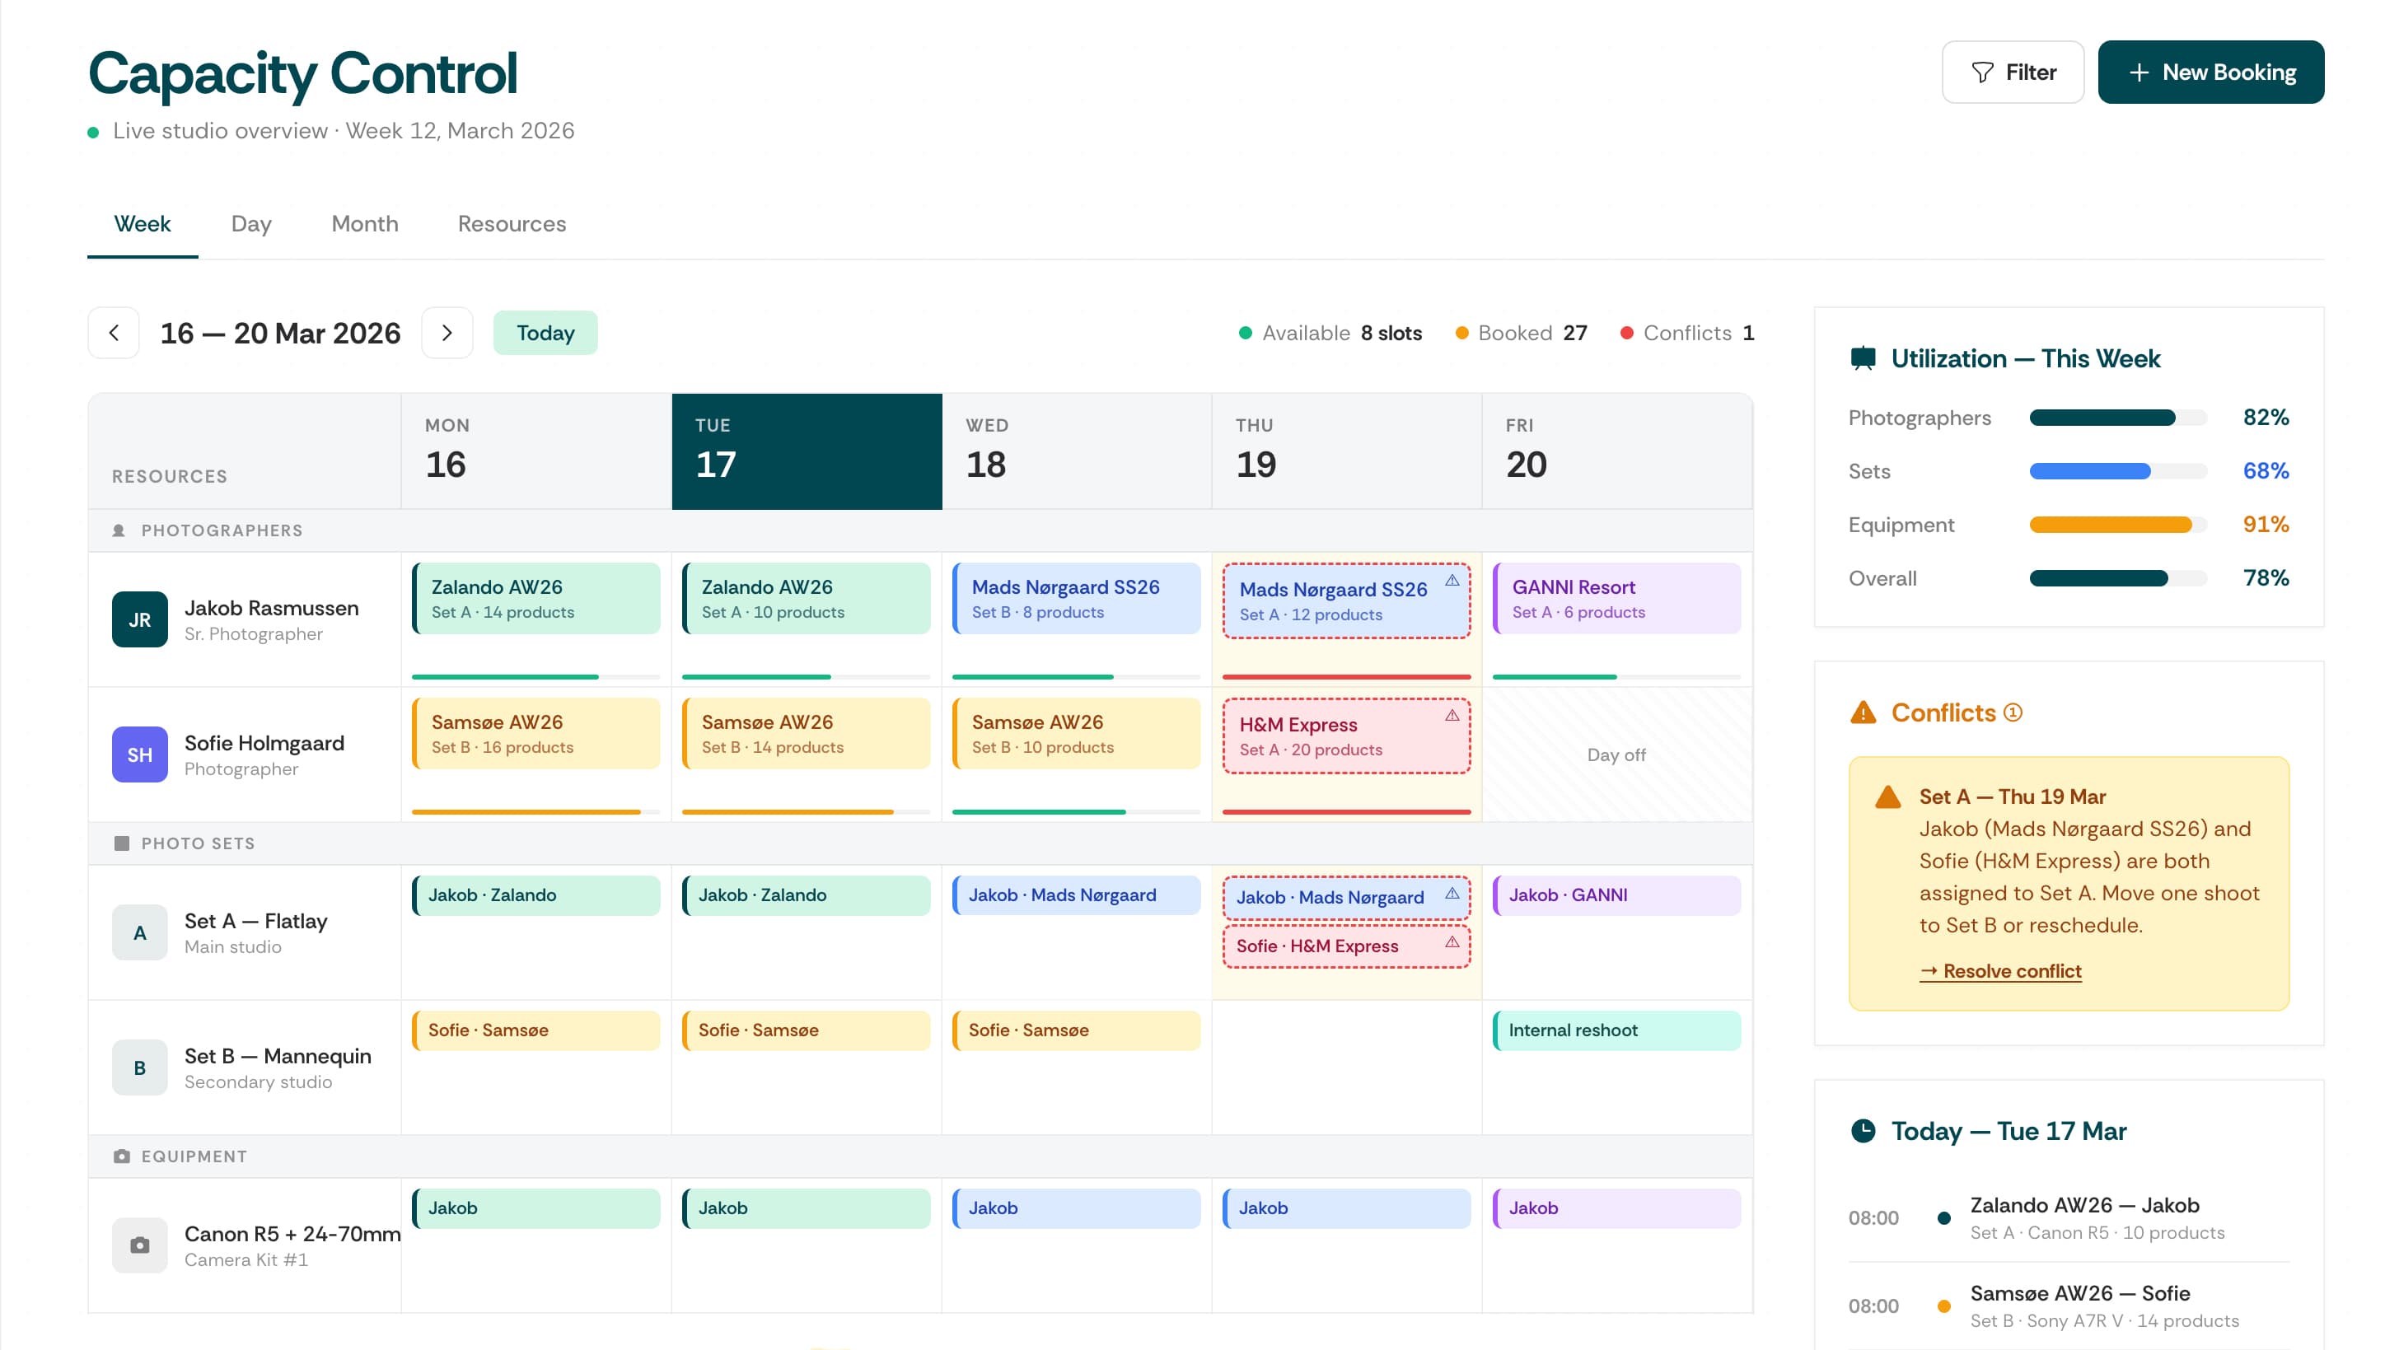Create a New Booking

pyautogui.click(x=2211, y=72)
